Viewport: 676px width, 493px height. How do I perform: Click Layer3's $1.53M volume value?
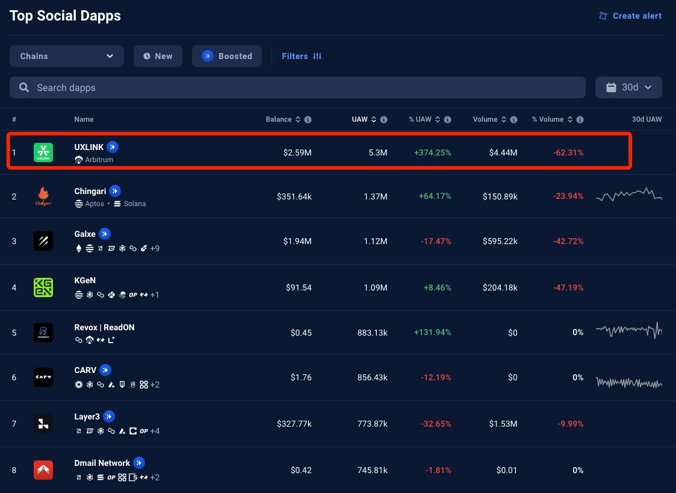pos(503,424)
